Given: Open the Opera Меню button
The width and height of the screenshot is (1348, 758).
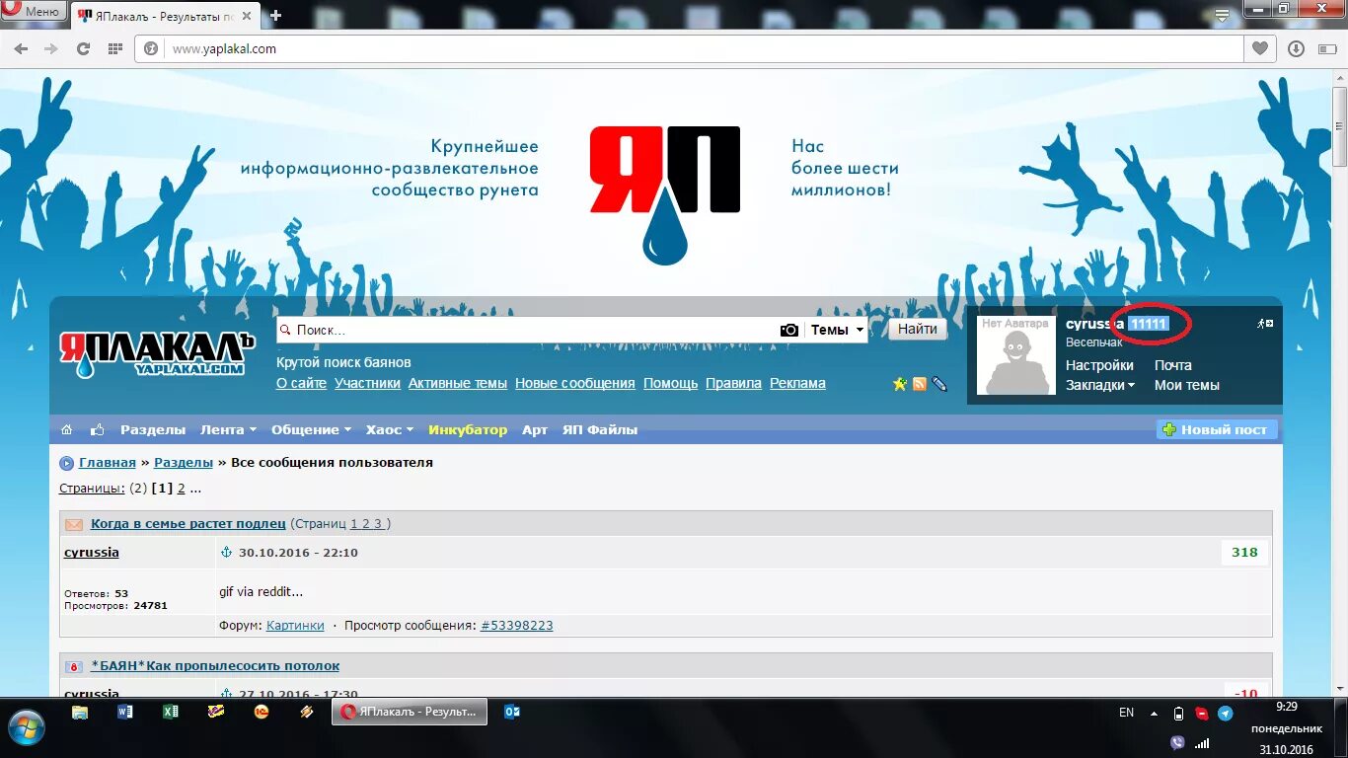Looking at the screenshot, I should tap(34, 11).
